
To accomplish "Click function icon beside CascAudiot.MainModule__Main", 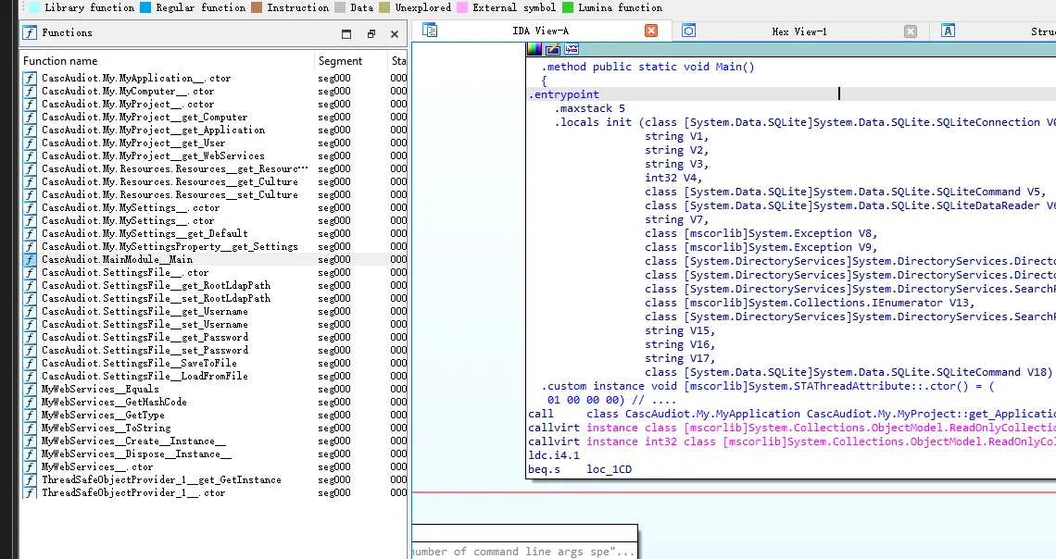I will tap(30, 260).
